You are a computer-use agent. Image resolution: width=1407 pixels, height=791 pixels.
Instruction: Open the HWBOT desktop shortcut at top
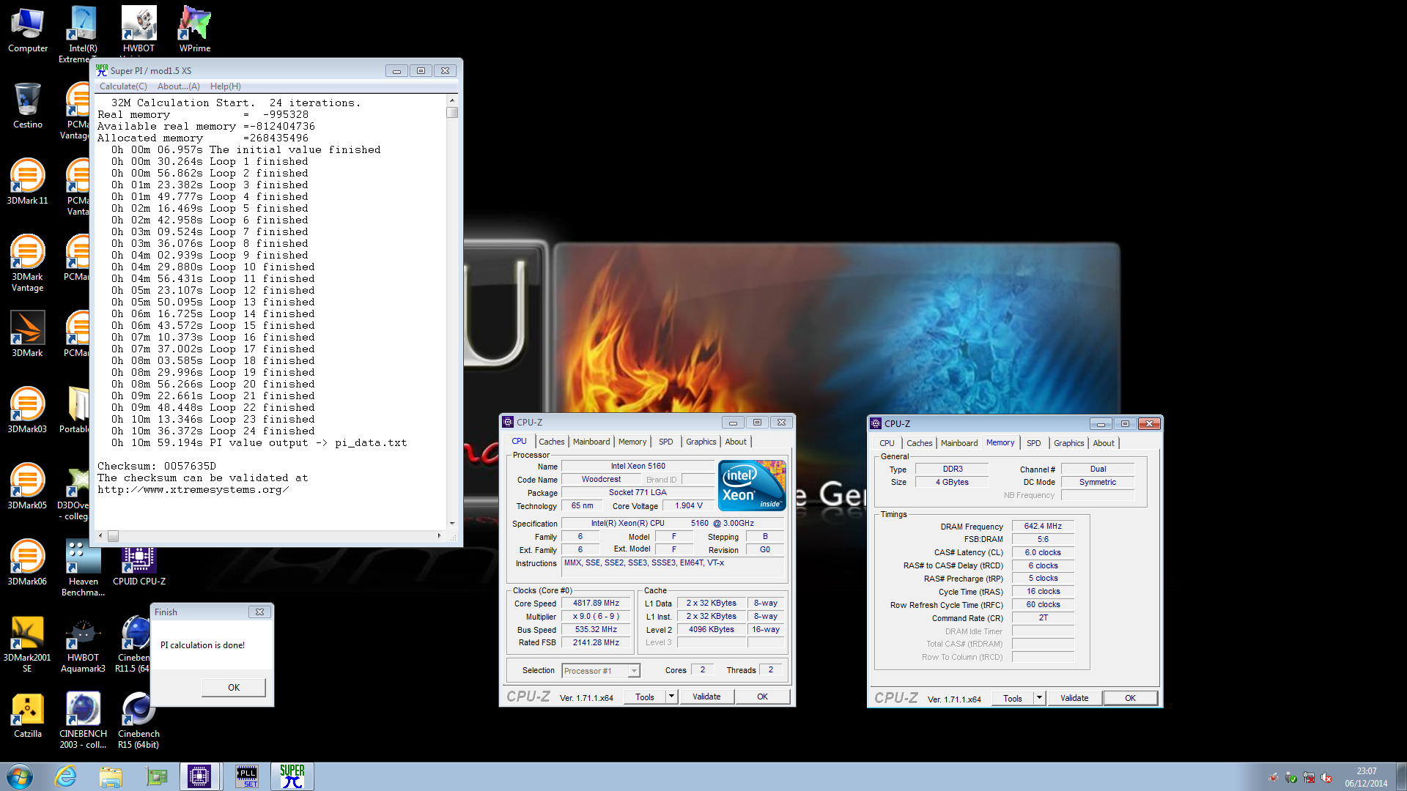(x=139, y=30)
